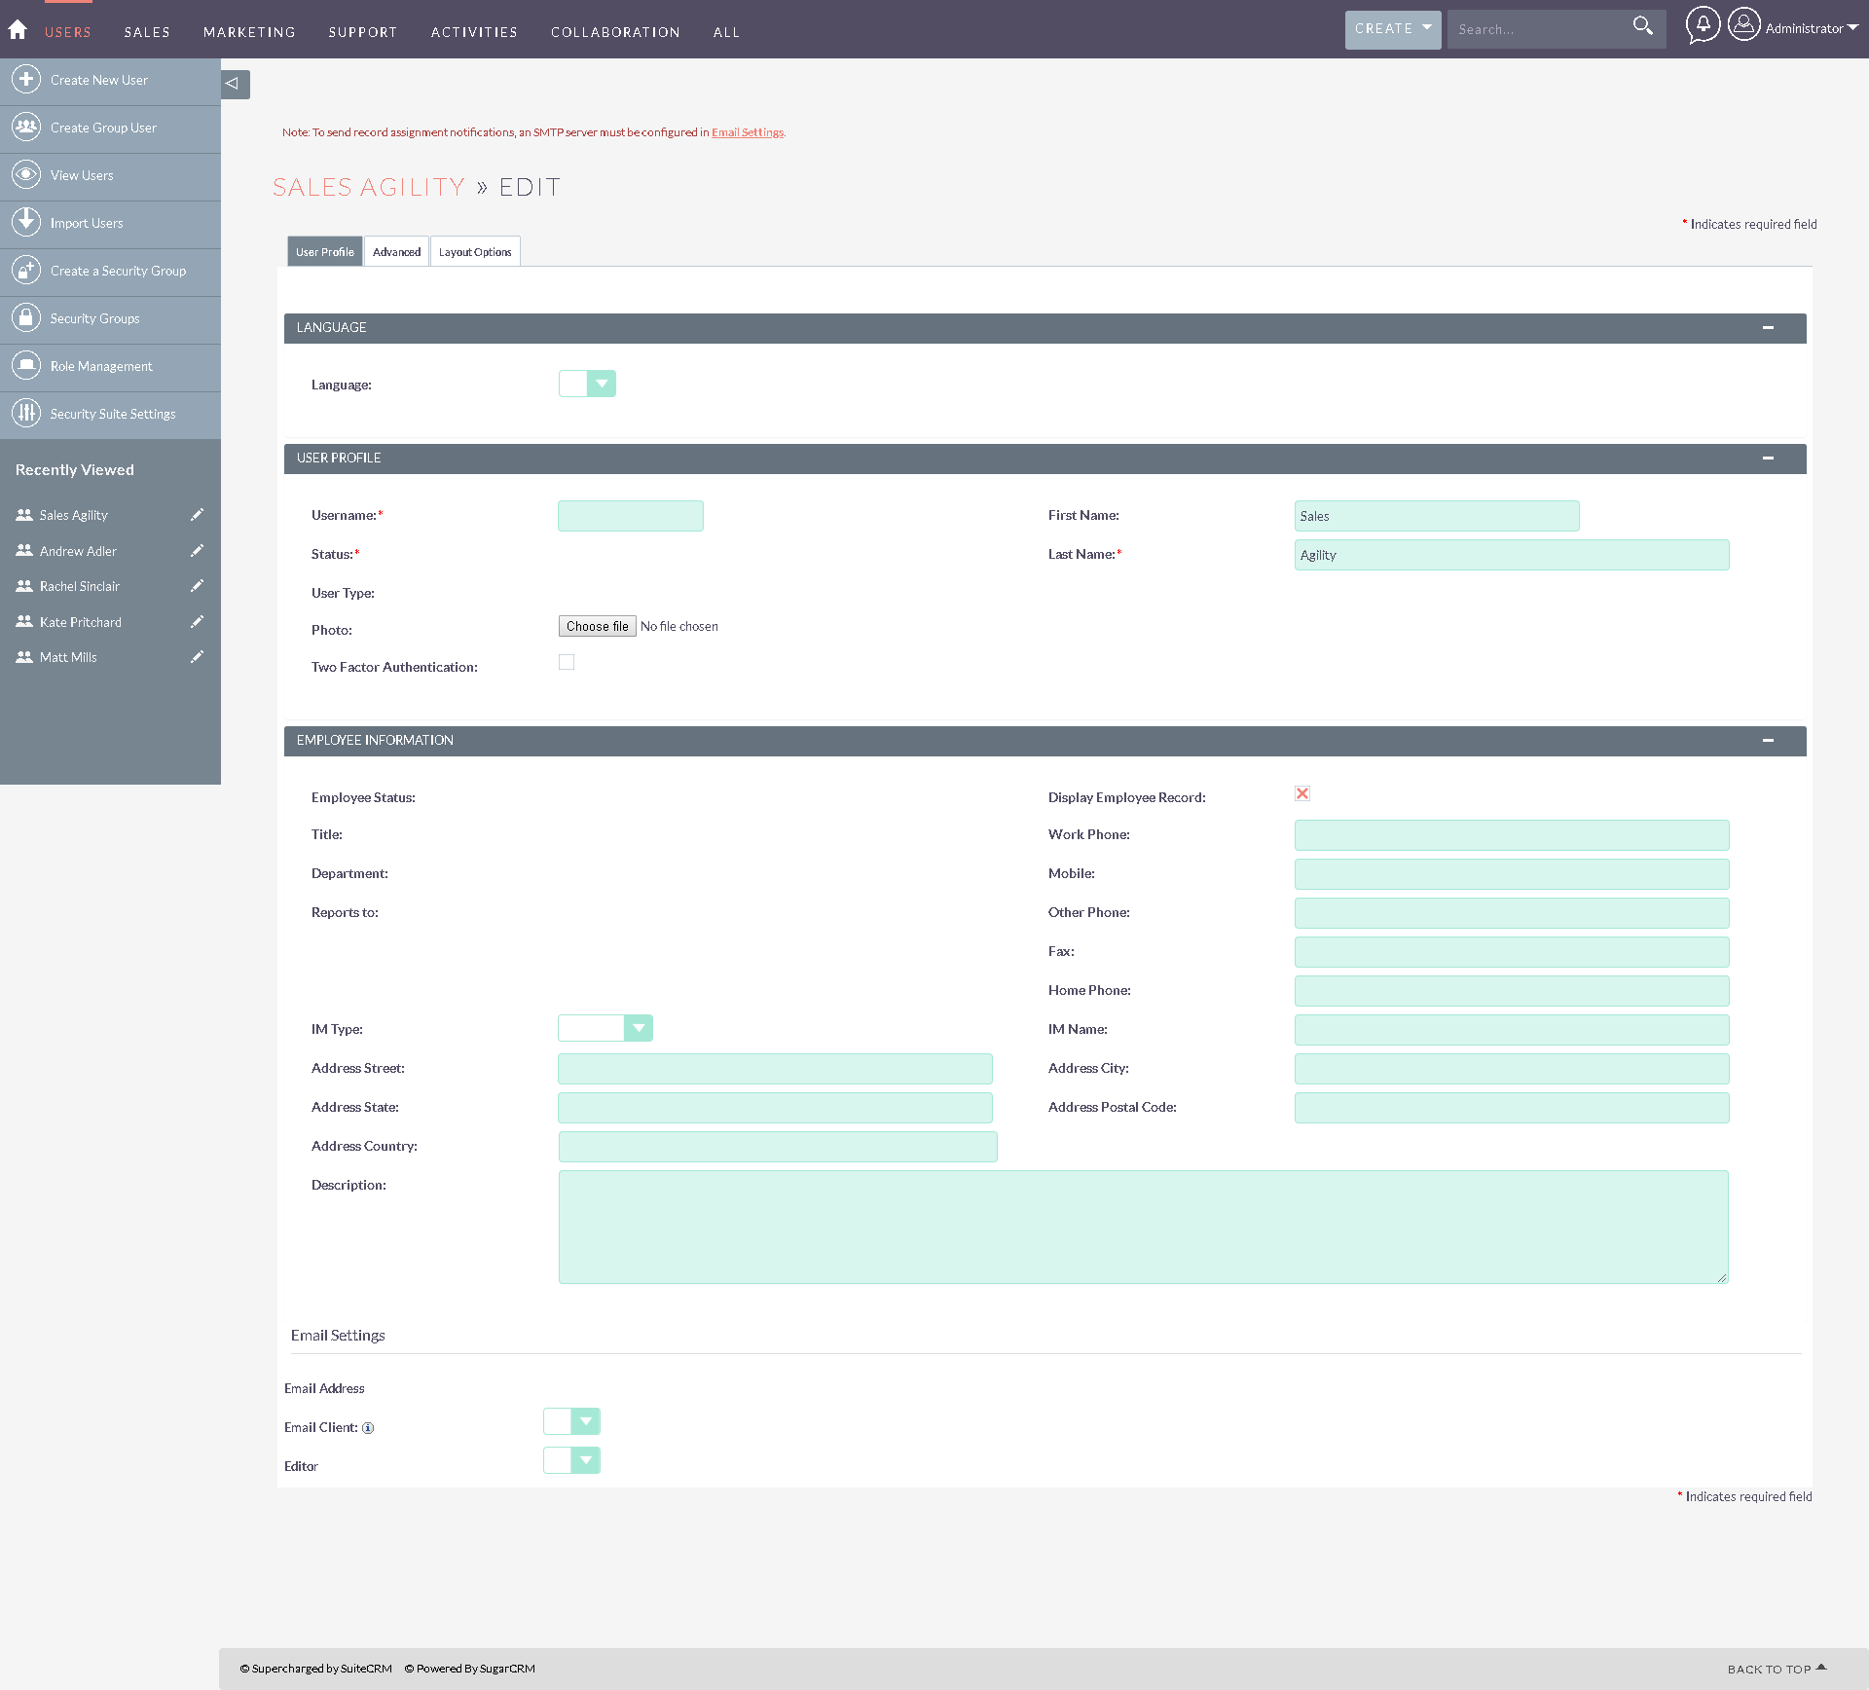Click the Import Users icon

pos(25,222)
